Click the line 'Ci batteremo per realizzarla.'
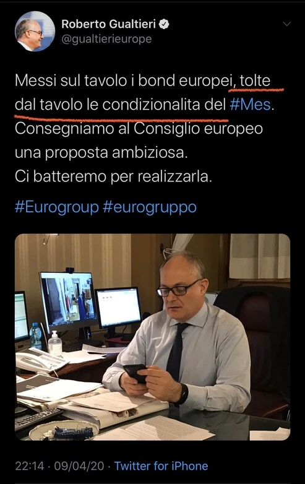Screen dimensions: 305x484 (x=113, y=176)
